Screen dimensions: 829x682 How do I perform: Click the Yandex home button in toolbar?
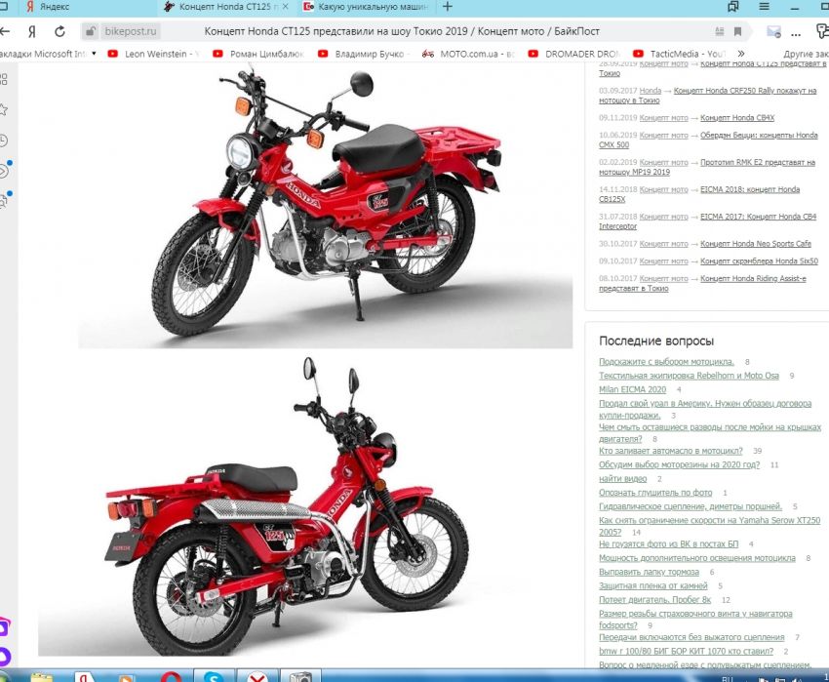[x=32, y=30]
